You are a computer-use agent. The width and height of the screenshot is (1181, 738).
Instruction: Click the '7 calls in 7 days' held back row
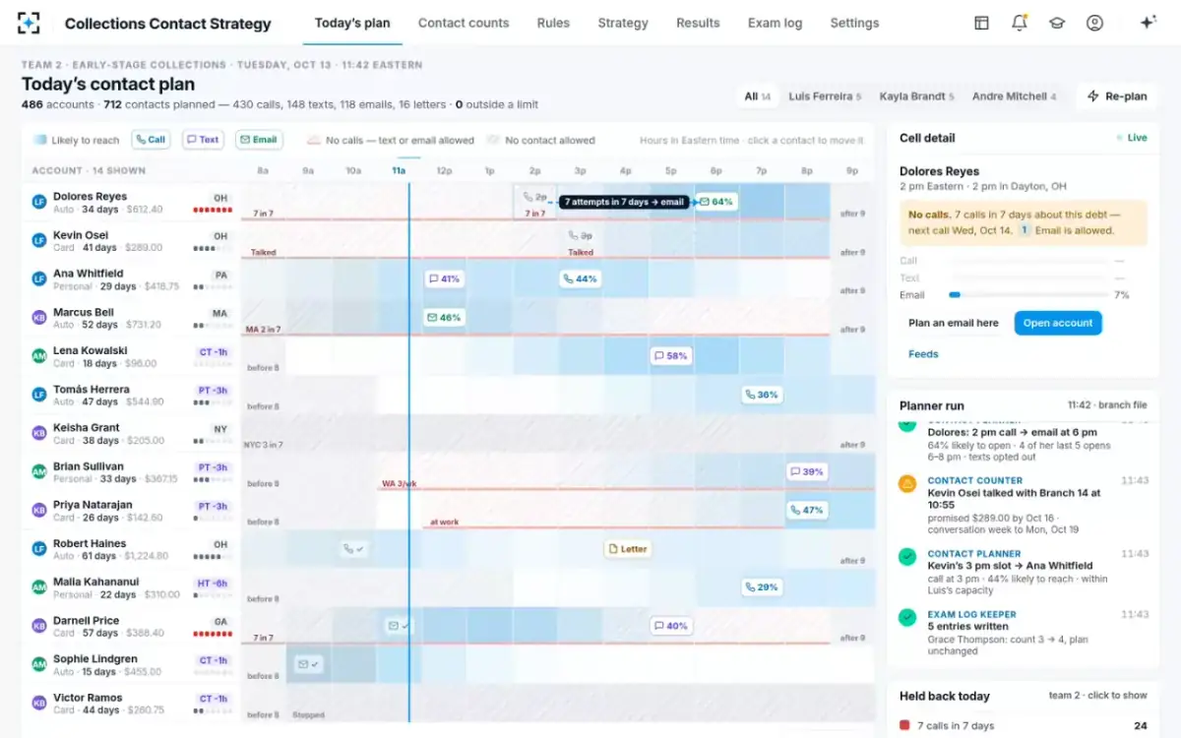click(x=1024, y=726)
